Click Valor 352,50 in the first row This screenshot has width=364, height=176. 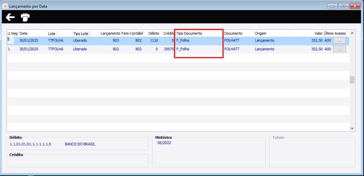click(x=317, y=40)
